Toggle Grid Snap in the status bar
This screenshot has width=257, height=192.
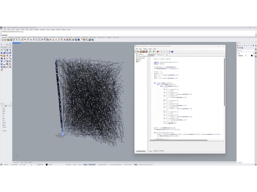[68, 164]
